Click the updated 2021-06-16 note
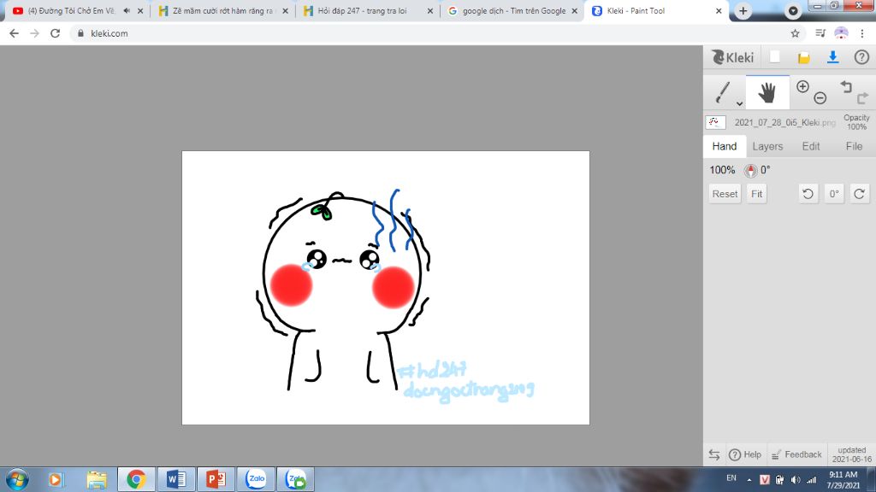 tap(851, 454)
